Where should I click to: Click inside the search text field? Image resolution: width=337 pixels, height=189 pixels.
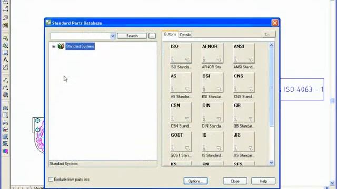[x=80, y=36]
